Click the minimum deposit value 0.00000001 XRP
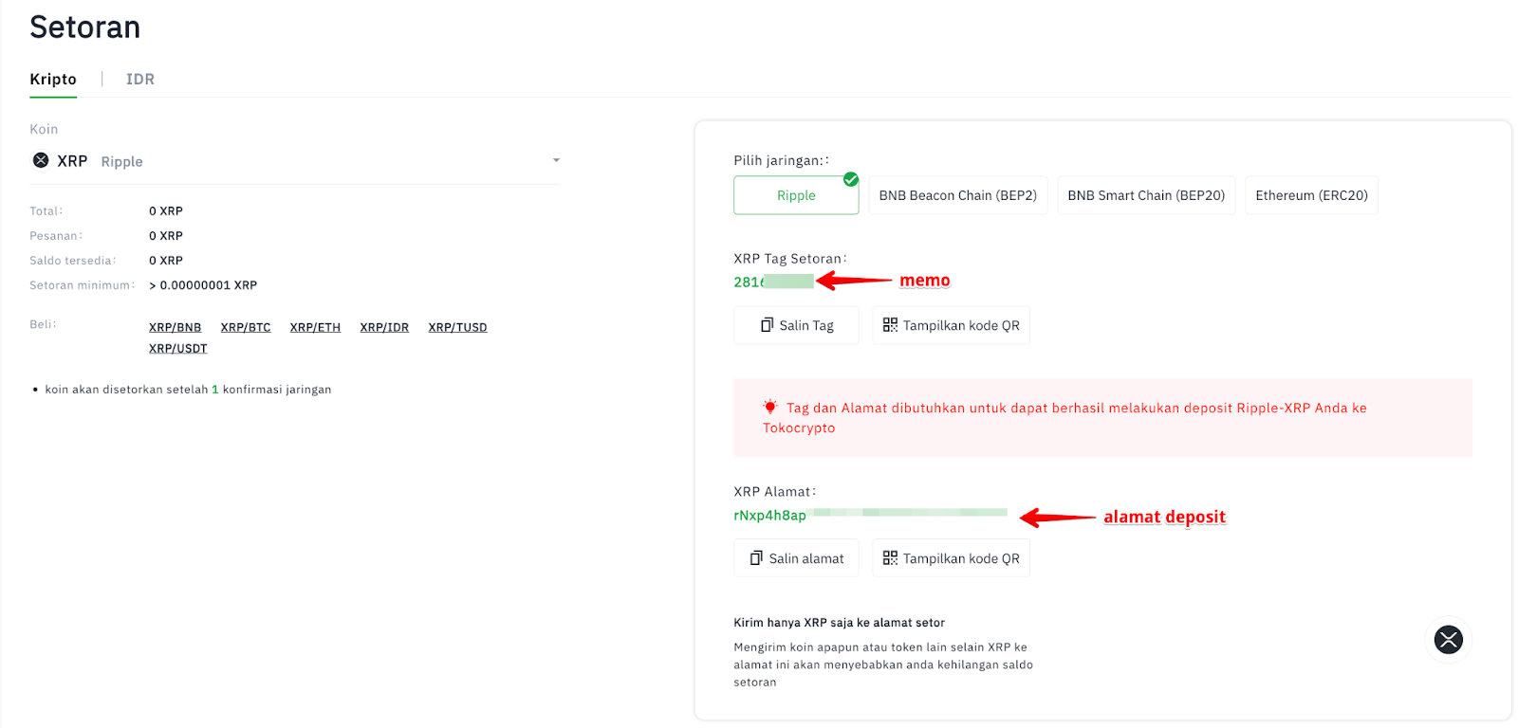The image size is (1518, 728). click(x=203, y=284)
